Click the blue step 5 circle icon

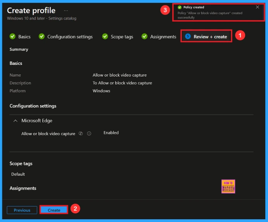pyautogui.click(x=188, y=36)
